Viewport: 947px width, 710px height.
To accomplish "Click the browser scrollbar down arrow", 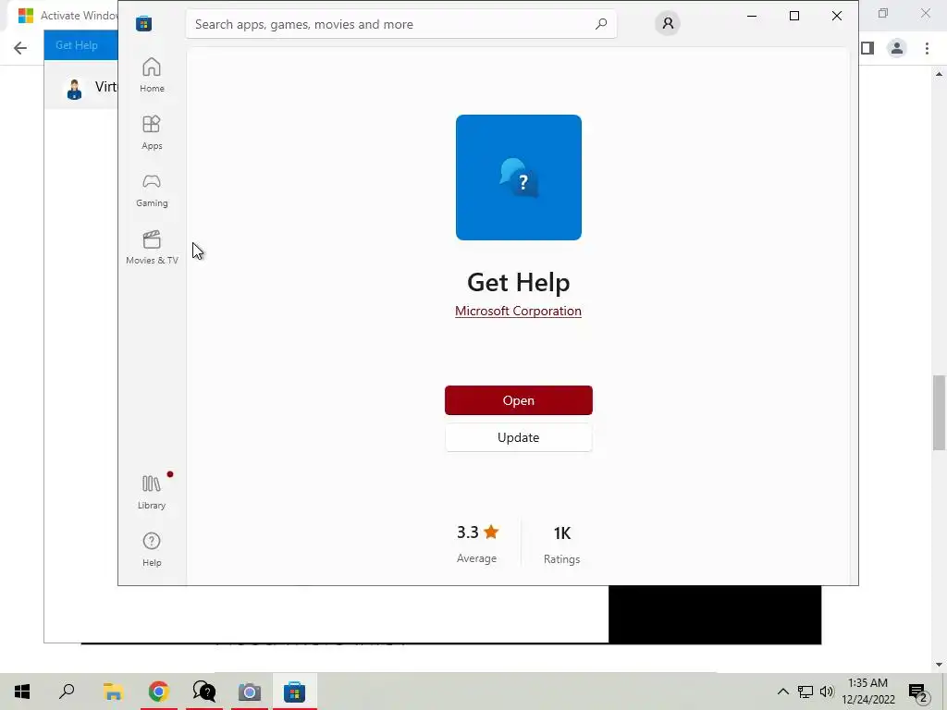I will (939, 665).
